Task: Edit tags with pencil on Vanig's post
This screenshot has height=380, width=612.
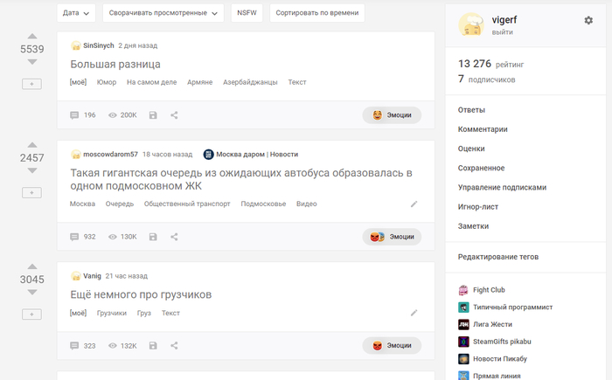Action: (x=414, y=313)
